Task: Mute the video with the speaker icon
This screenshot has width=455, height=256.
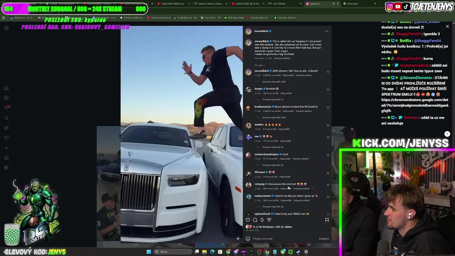Action: pos(238,239)
